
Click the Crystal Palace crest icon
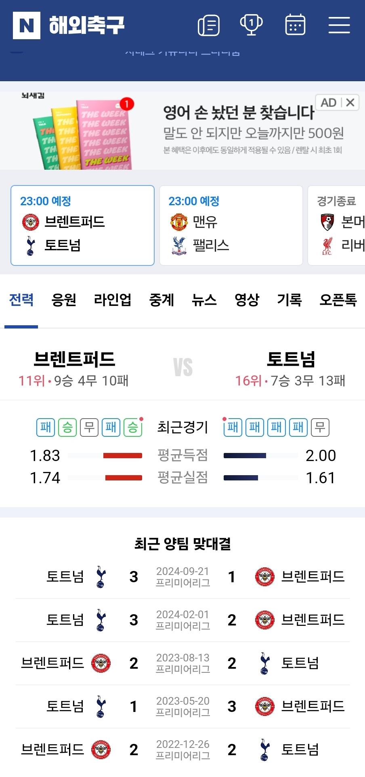tap(179, 246)
